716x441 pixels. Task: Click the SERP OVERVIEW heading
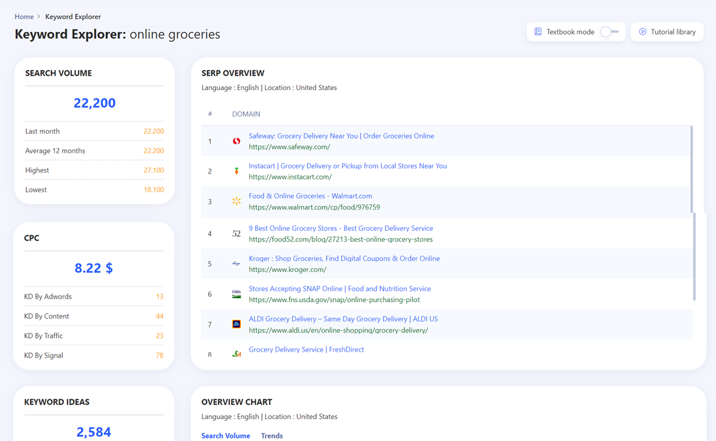[233, 73]
